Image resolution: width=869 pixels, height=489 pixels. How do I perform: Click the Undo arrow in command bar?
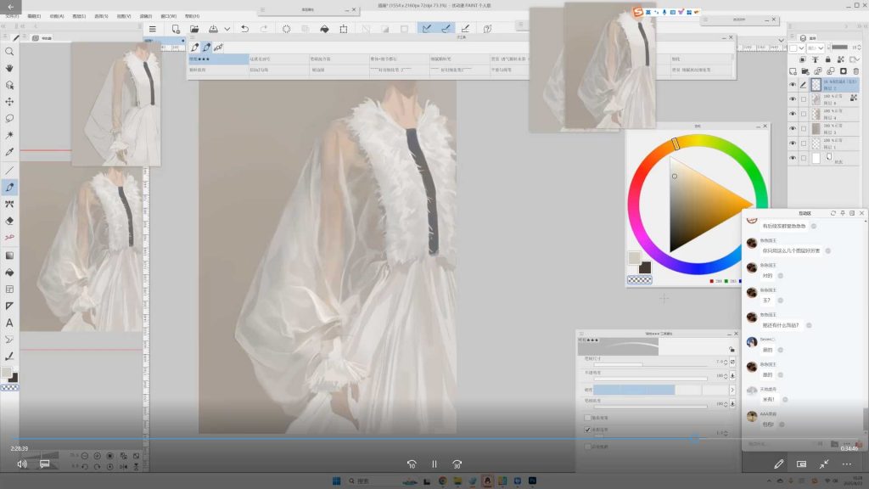click(244, 29)
